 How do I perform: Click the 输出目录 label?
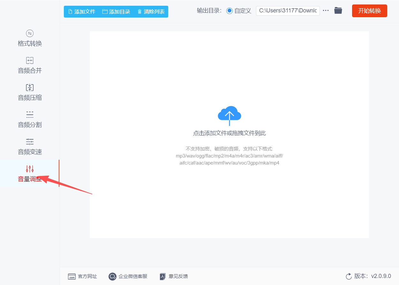[x=209, y=11]
